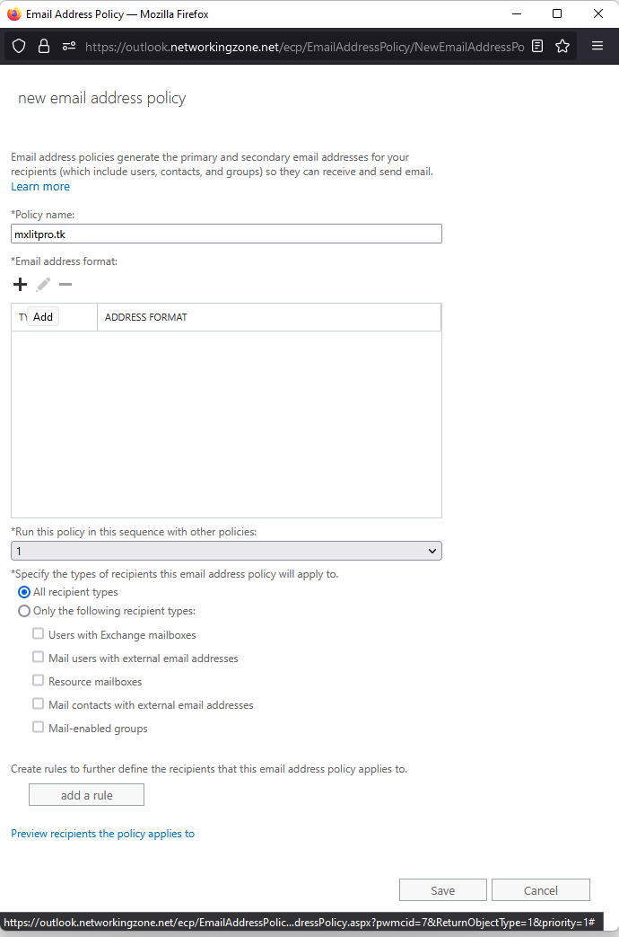Screen dimensions: 619x937
Task: Tick the 'Resource mailboxes' checkbox
Action: 39,681
